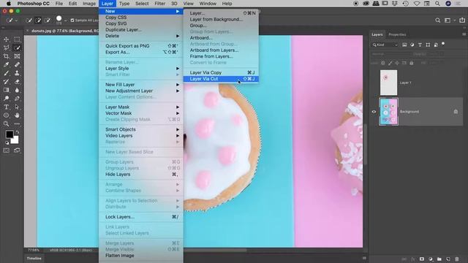Click the Screen Mode icon
This screenshot has width=468, height=263.
(17, 150)
